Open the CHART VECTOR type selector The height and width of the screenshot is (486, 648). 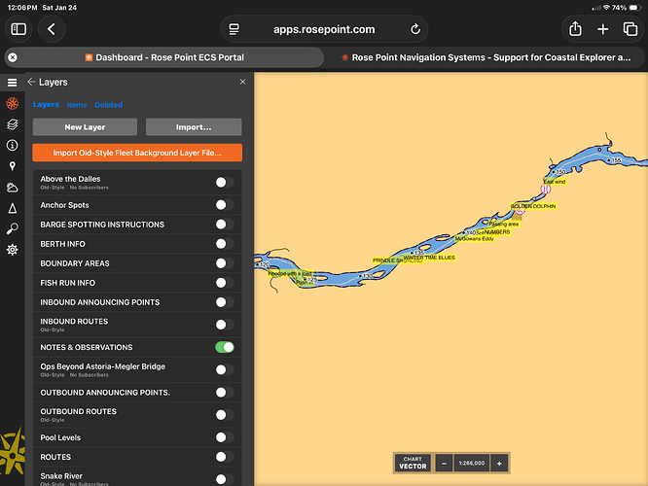[x=413, y=464]
